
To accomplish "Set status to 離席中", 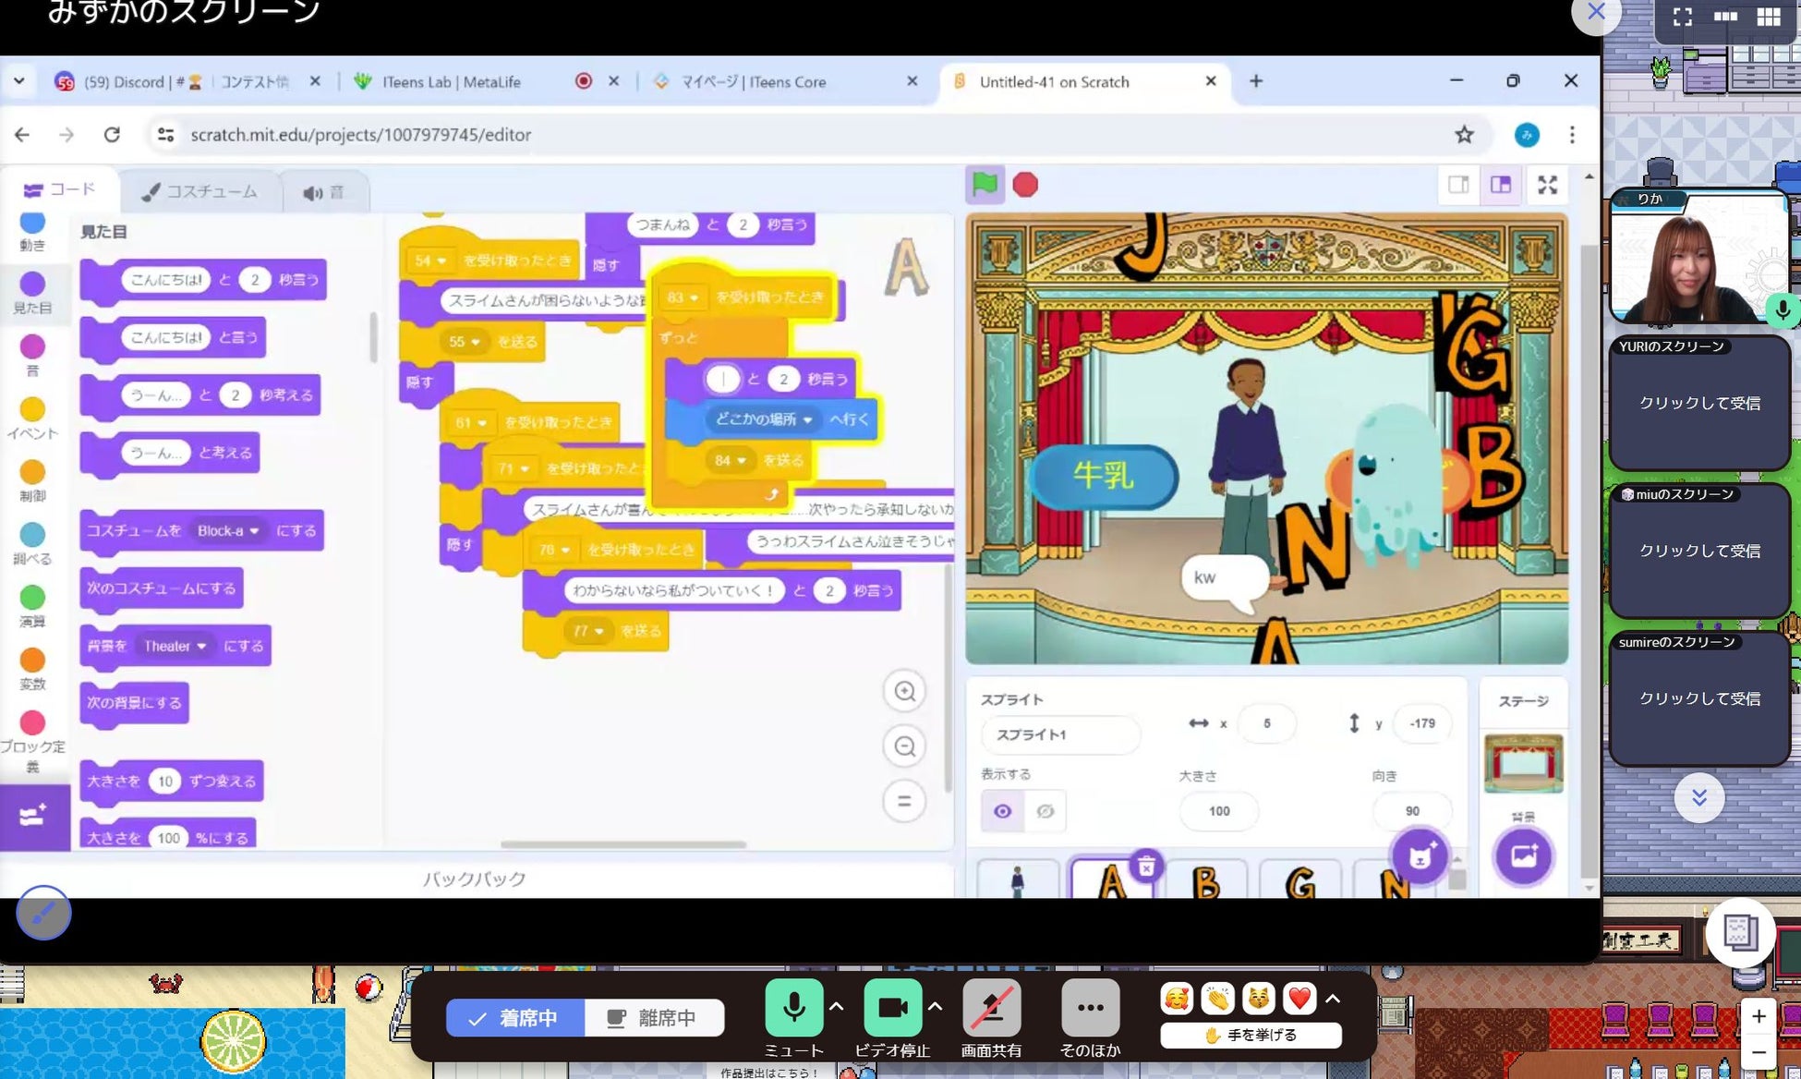I will (x=653, y=1018).
